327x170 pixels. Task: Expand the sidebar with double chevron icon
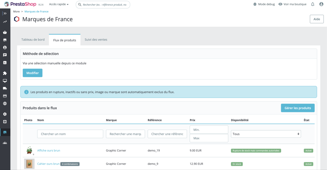pos(5,13)
